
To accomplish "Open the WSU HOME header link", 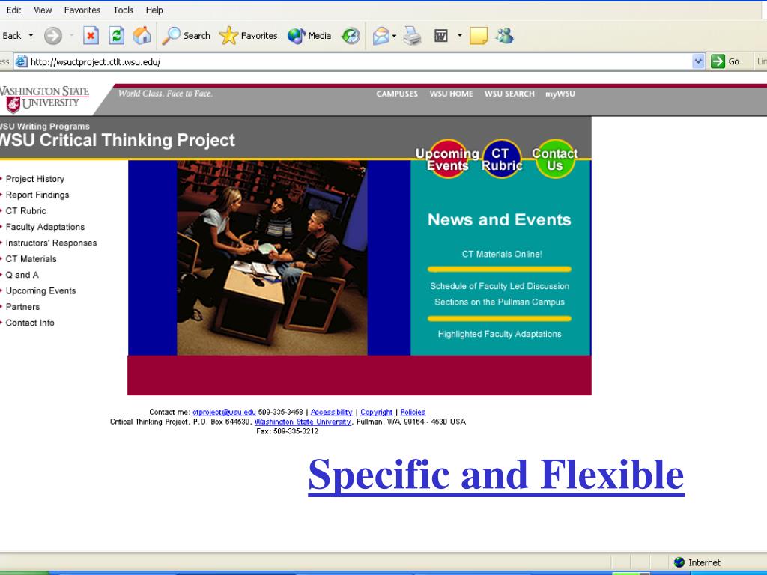I will (451, 94).
